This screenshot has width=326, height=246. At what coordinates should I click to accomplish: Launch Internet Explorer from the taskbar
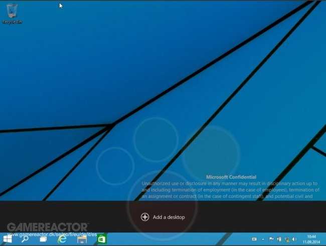(63, 239)
